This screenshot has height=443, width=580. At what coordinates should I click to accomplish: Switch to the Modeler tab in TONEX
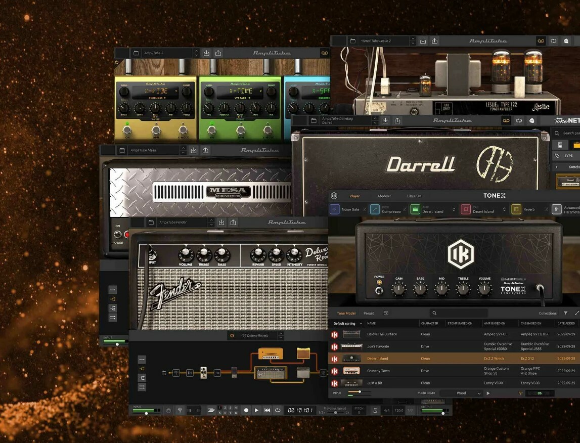point(384,196)
